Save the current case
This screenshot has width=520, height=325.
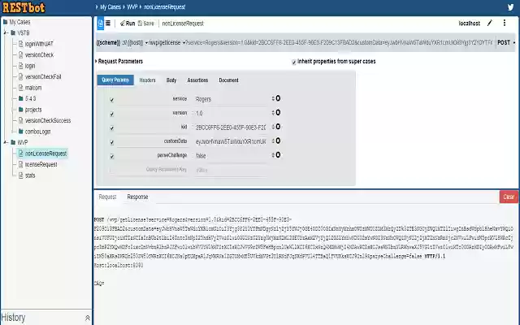click(146, 24)
